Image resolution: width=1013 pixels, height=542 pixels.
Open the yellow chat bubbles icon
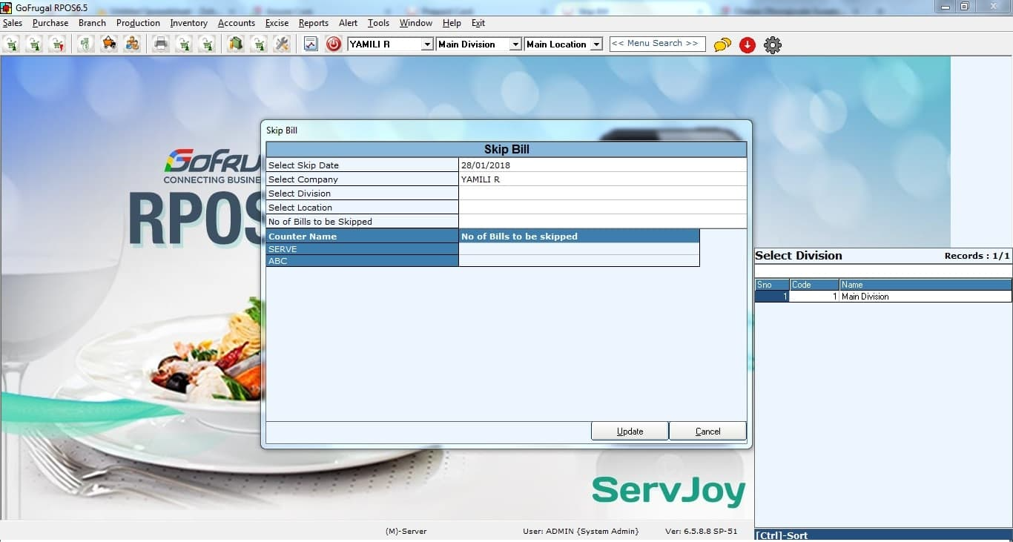[x=722, y=45]
